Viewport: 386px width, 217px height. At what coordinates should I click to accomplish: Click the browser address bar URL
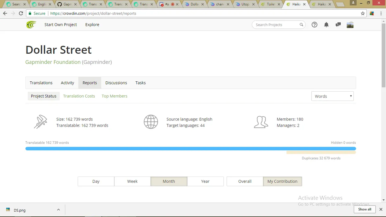click(x=93, y=13)
